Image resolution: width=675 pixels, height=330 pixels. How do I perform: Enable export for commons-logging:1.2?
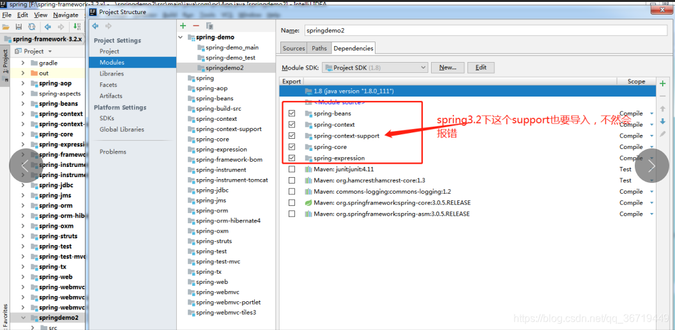coord(292,191)
